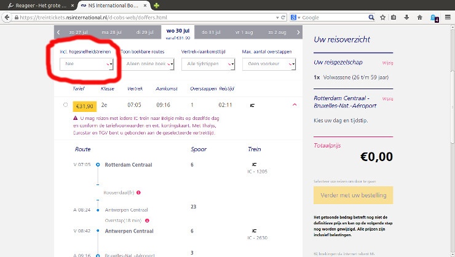Click the IC icon above IC - 1205
Viewport: 455px width, 257px height.
pos(254,165)
